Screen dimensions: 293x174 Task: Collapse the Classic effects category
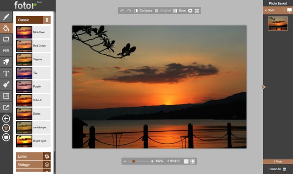pos(33,20)
